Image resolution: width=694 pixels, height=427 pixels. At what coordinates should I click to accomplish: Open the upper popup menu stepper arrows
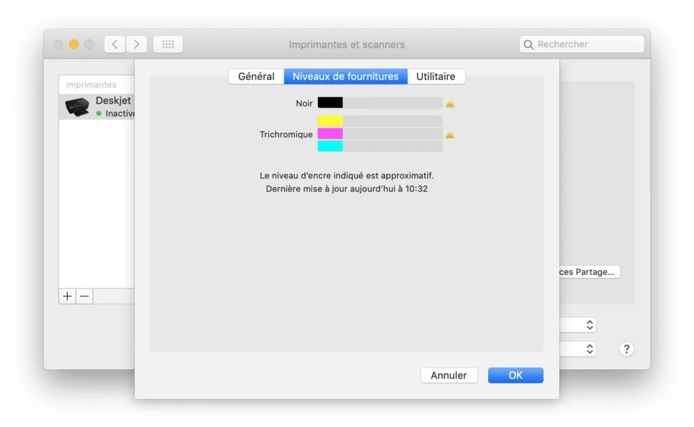590,325
